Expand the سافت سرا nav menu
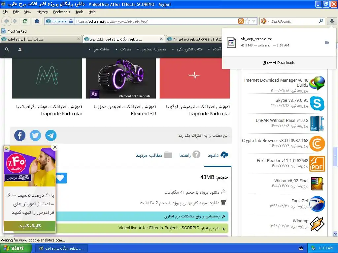This screenshot has height=253, width=338. tap(99, 49)
